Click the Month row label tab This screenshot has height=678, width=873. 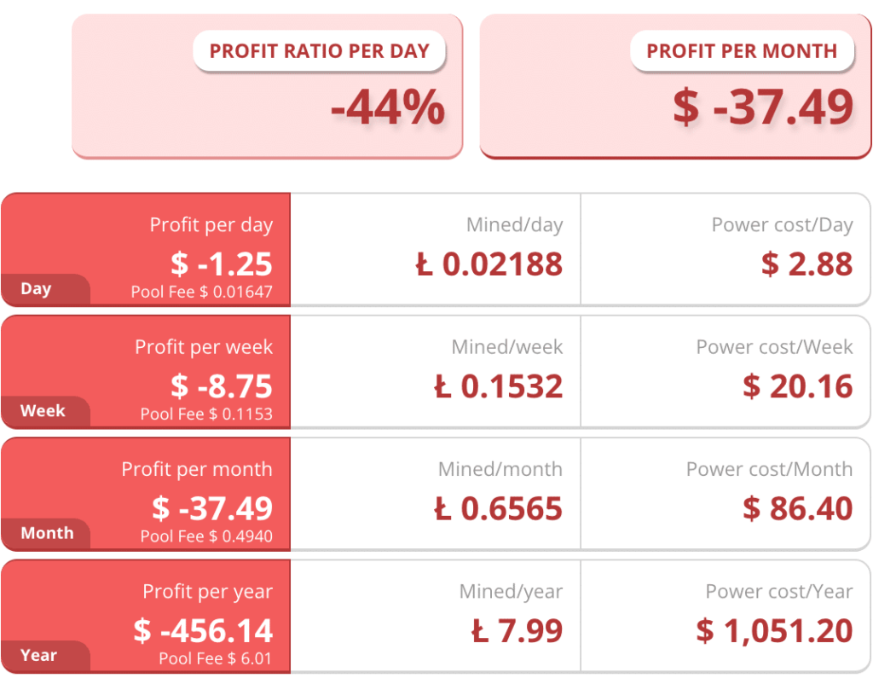[x=47, y=533]
